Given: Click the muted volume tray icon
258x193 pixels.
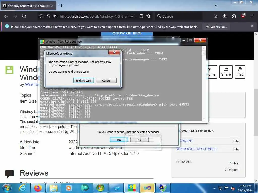Looking at the screenshot, I should tap(233, 188).
